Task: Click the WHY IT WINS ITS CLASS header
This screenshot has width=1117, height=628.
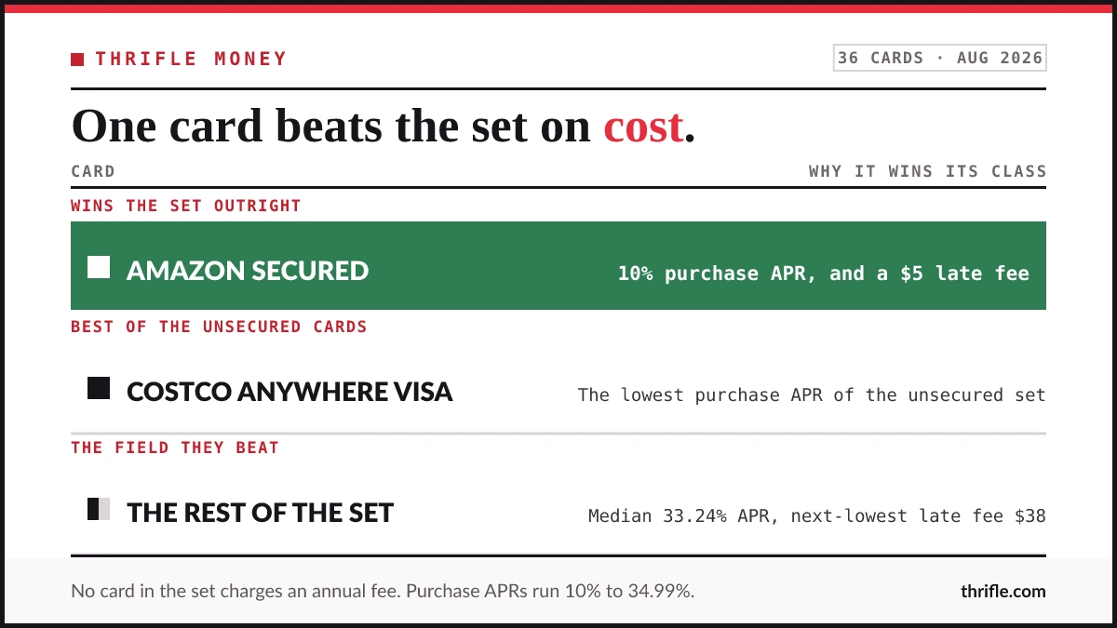Action: pyautogui.click(x=927, y=171)
